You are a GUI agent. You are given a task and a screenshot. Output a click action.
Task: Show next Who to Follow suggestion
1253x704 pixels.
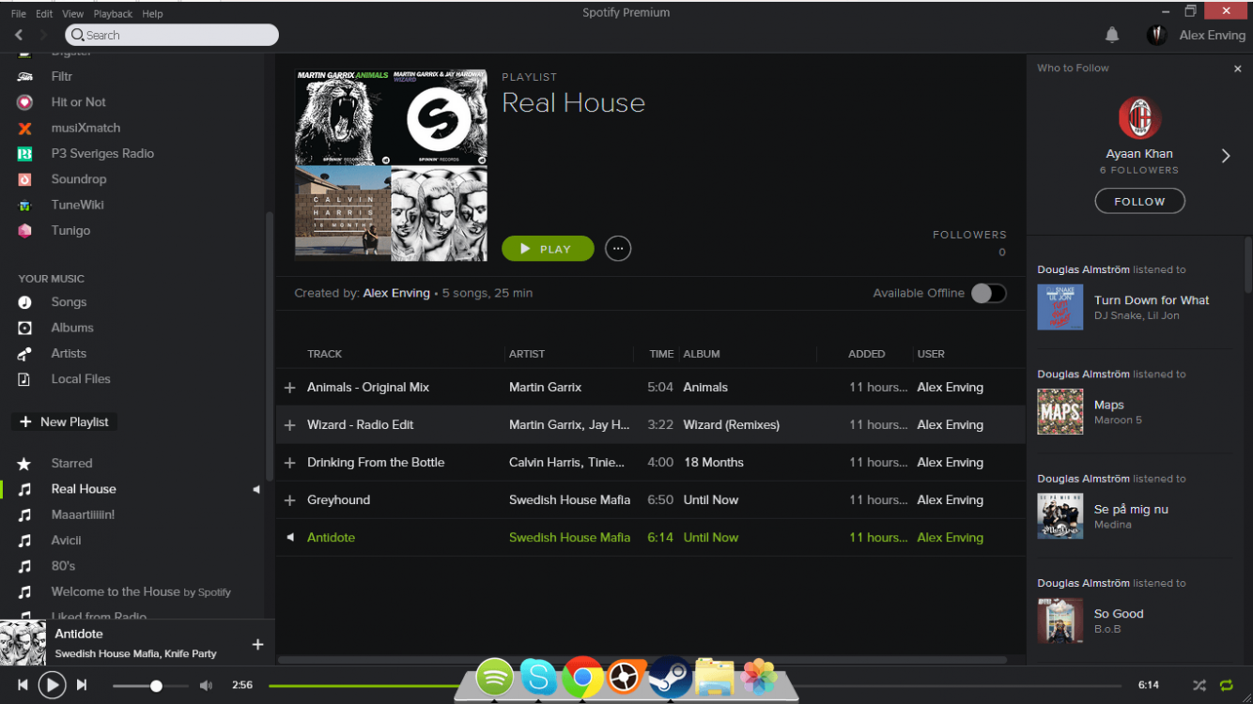[x=1226, y=156]
